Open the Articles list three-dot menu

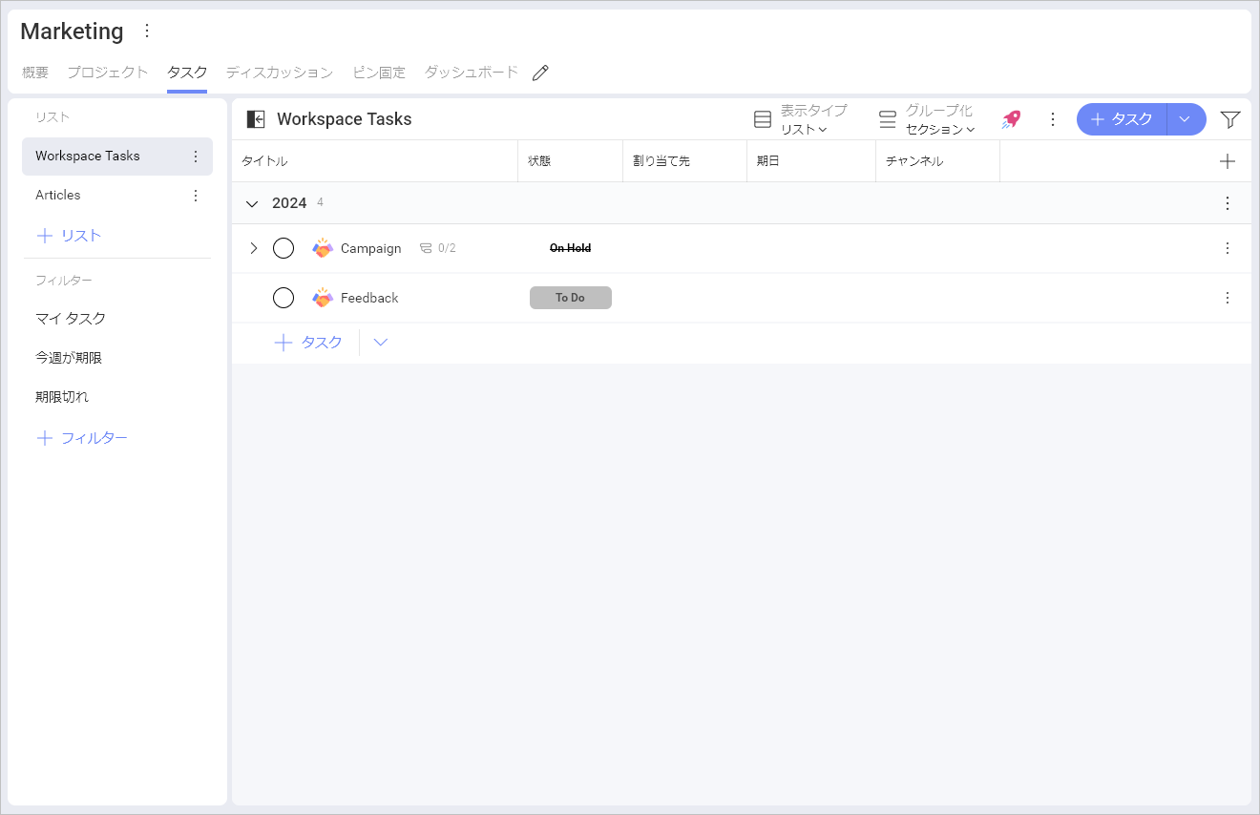[196, 196]
